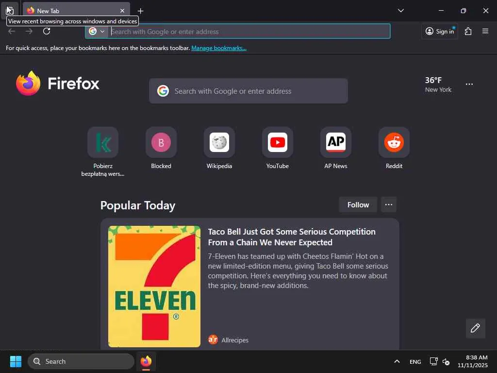Screen dimensions: 497x373
Task: Click the Google icon in page search box
Action: [x=163, y=91]
